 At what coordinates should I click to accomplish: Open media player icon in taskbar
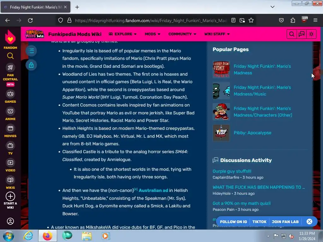106,236
